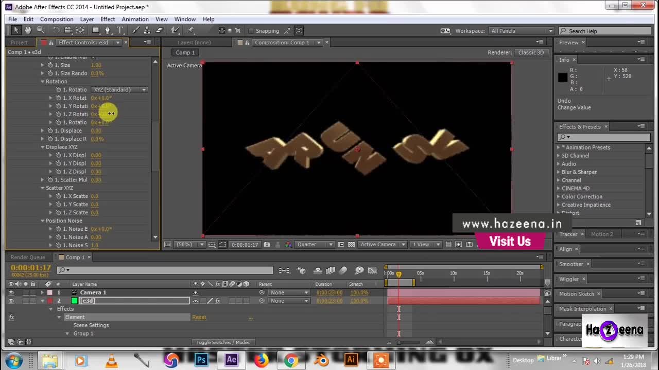This screenshot has height=370, width=659.
Task: Click the 1. Size value 1.00
Action: click(x=96, y=65)
